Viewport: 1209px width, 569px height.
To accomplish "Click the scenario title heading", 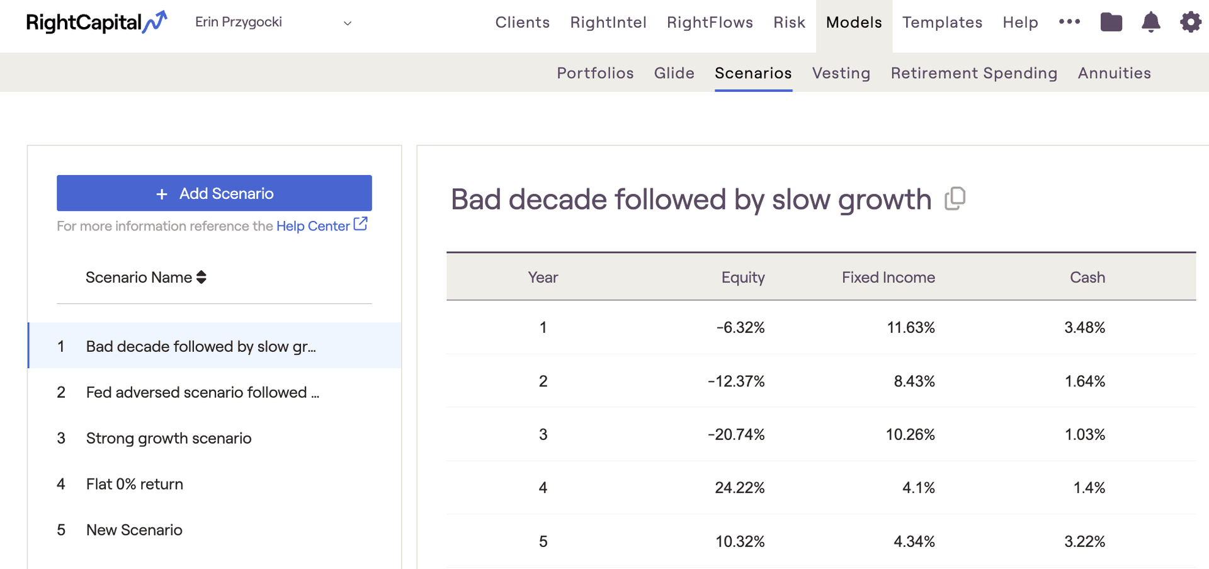I will (x=691, y=200).
